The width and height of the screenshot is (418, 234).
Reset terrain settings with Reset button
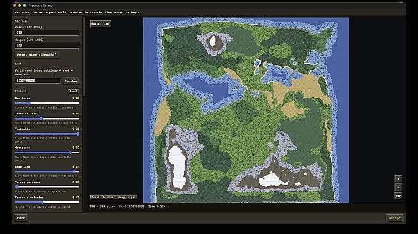[74, 91]
